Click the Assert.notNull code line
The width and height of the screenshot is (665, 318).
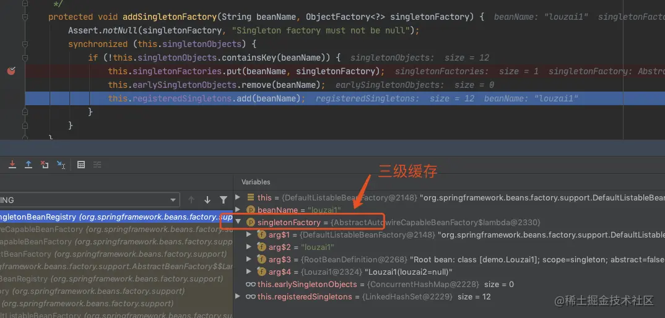(244, 30)
